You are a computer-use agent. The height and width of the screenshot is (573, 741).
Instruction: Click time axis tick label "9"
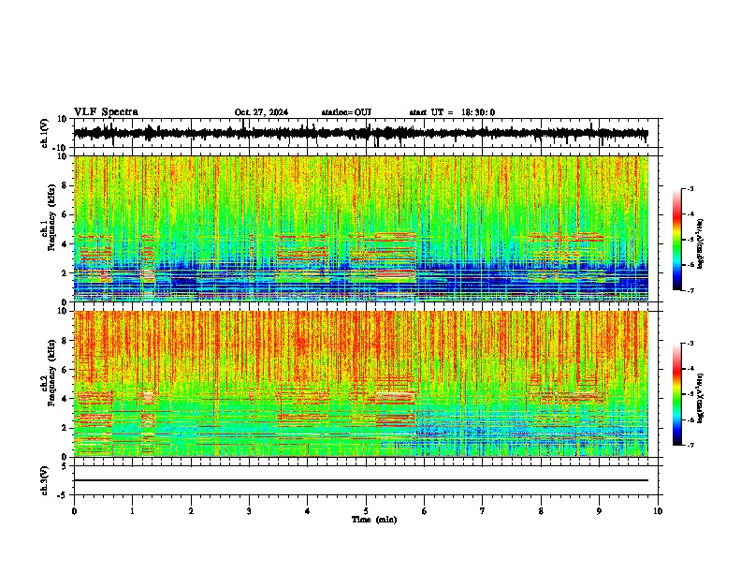pos(599,511)
